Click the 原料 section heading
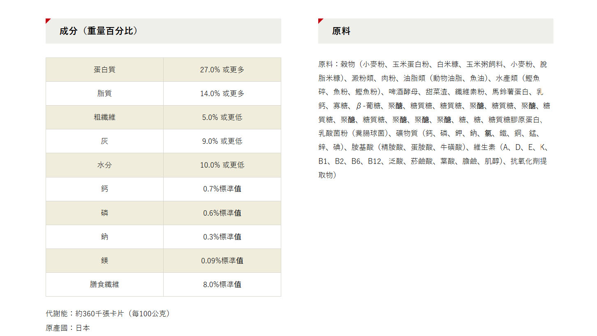 (341, 31)
